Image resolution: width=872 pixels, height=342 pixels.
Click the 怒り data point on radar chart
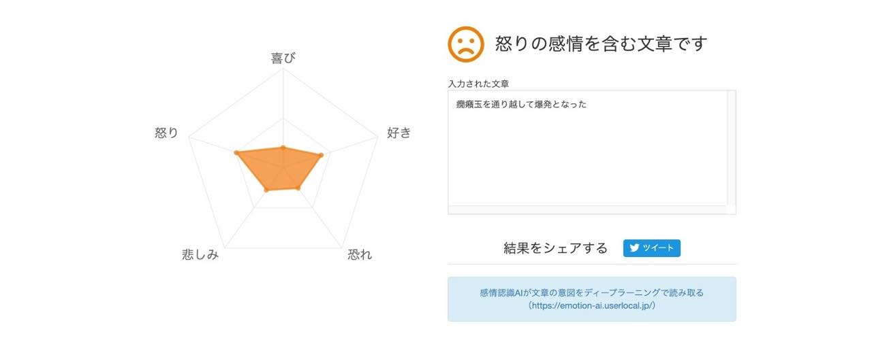point(236,152)
